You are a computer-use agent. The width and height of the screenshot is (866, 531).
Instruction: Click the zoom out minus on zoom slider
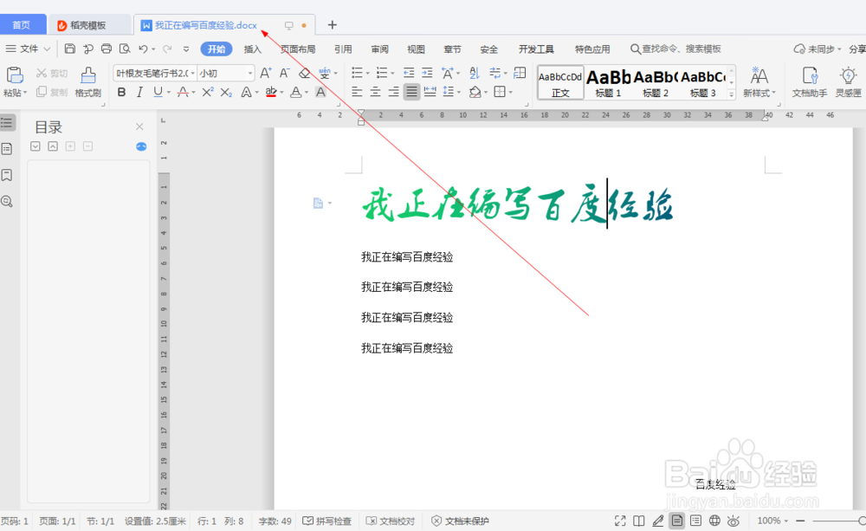pyautogui.click(x=800, y=521)
